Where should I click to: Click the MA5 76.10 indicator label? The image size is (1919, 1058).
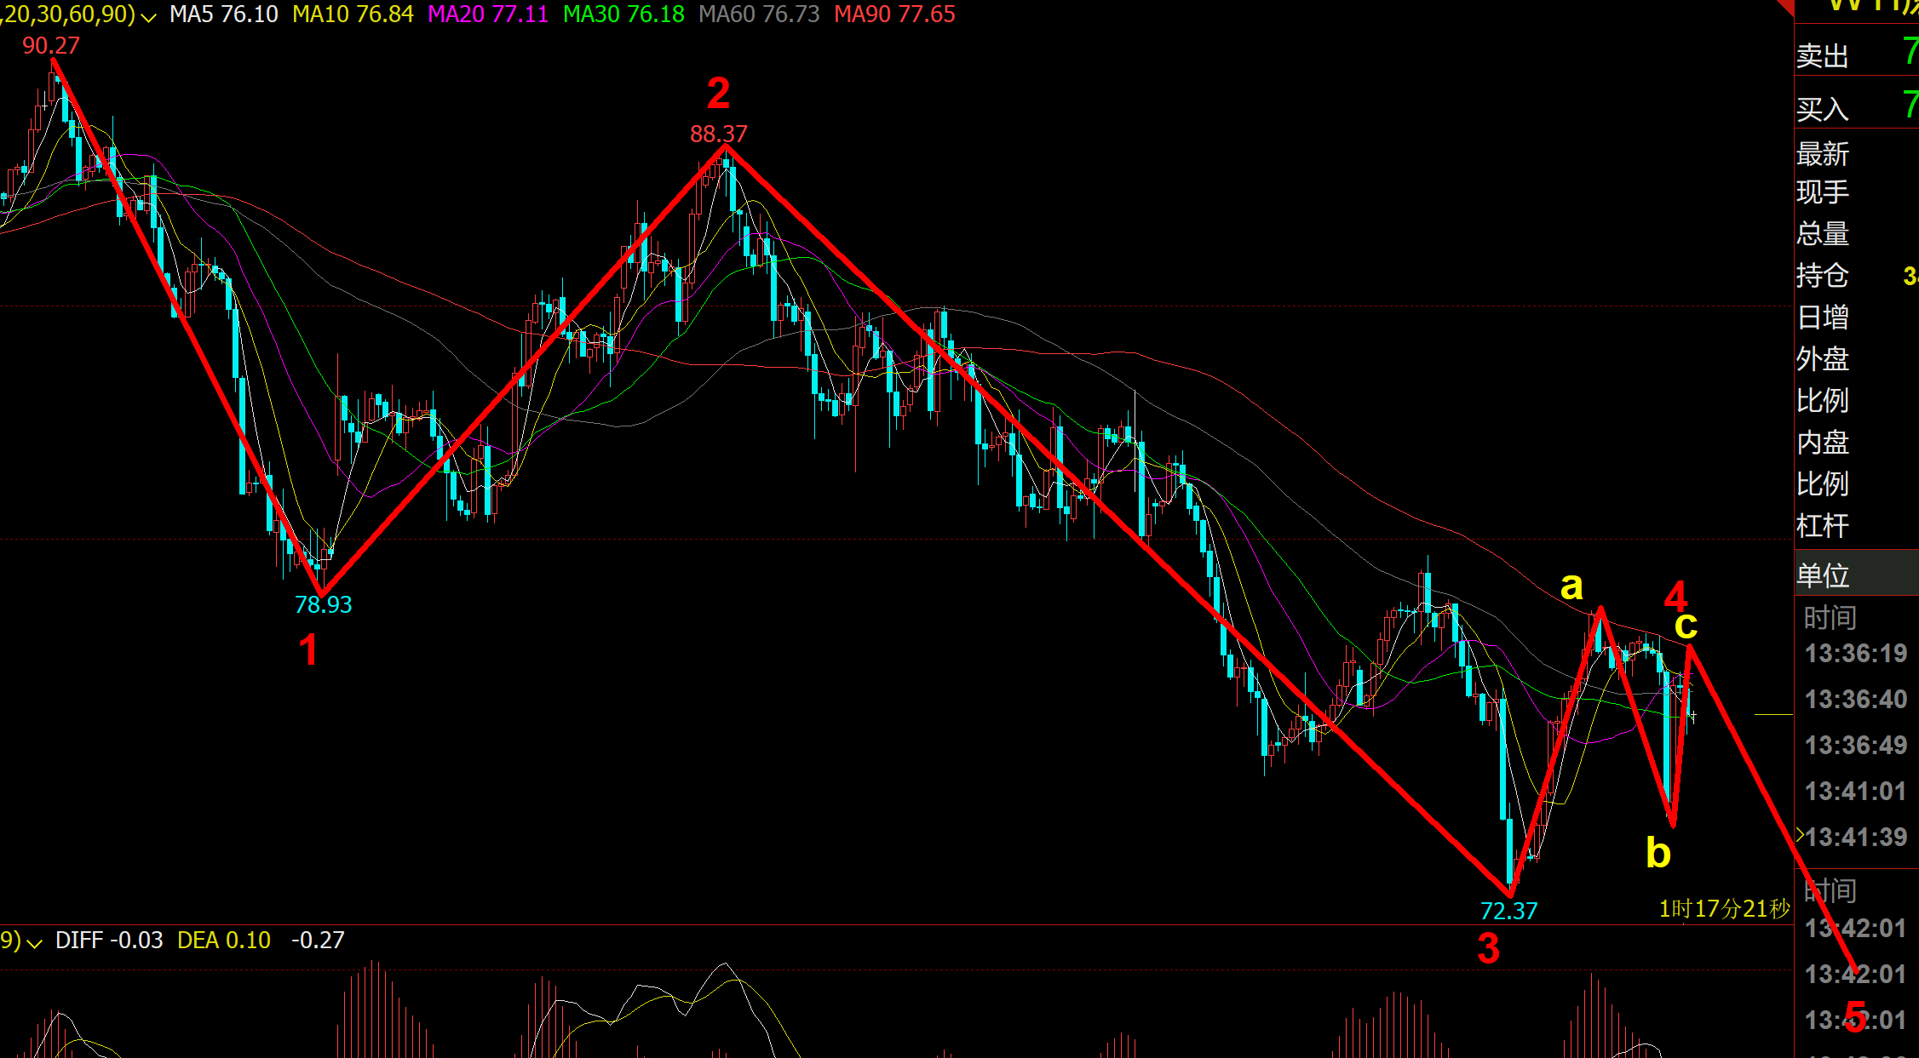tap(224, 14)
